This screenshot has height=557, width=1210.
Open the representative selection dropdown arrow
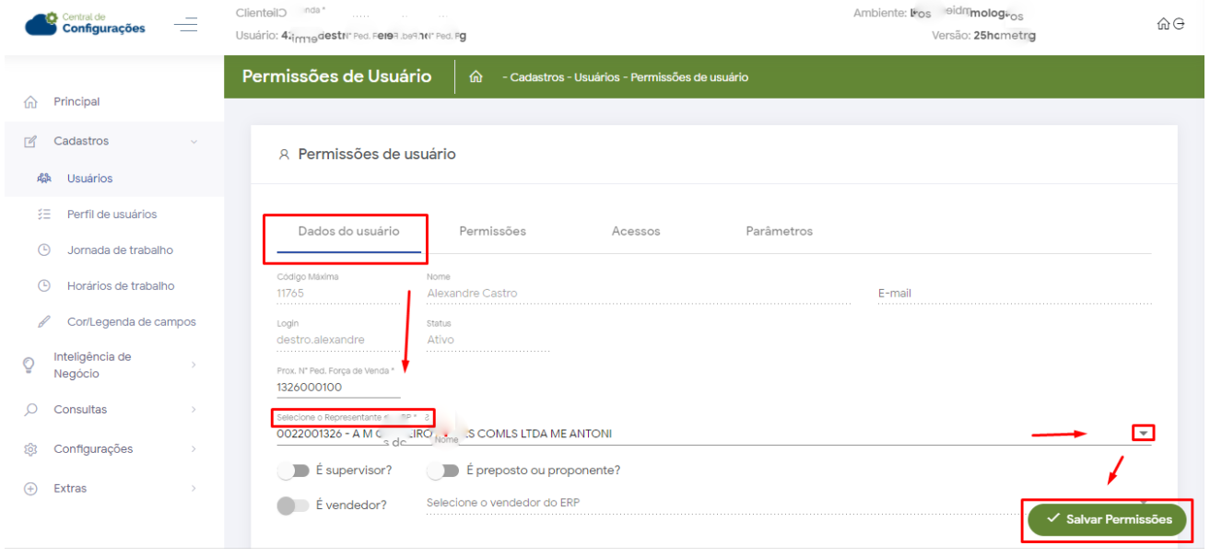[1143, 434]
